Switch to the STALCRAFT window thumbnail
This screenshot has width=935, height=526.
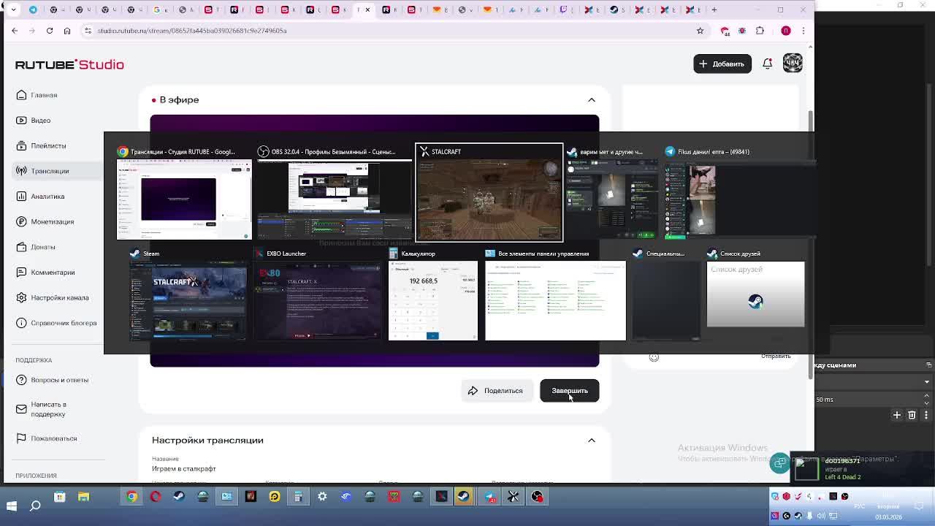click(489, 193)
